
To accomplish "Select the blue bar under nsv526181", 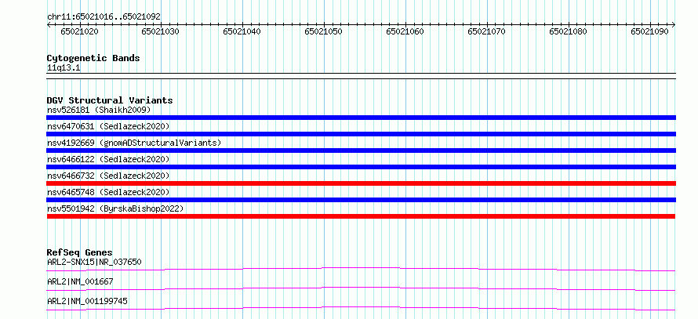I will pyautogui.click(x=361, y=118).
